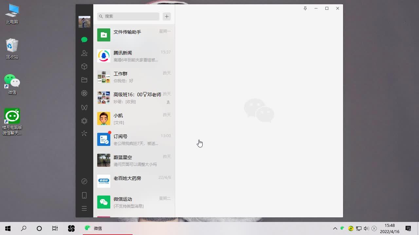Open the 小凯 chat
419x235 pixels.
134,118
